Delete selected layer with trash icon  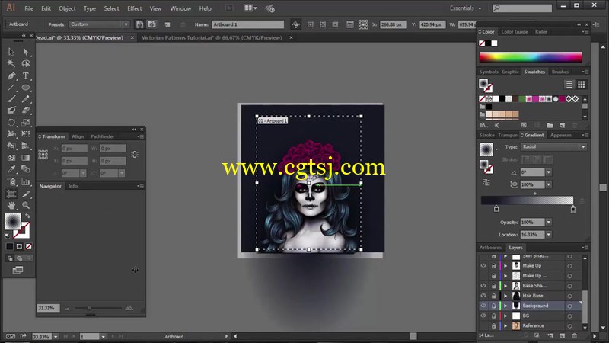pyautogui.click(x=575, y=335)
